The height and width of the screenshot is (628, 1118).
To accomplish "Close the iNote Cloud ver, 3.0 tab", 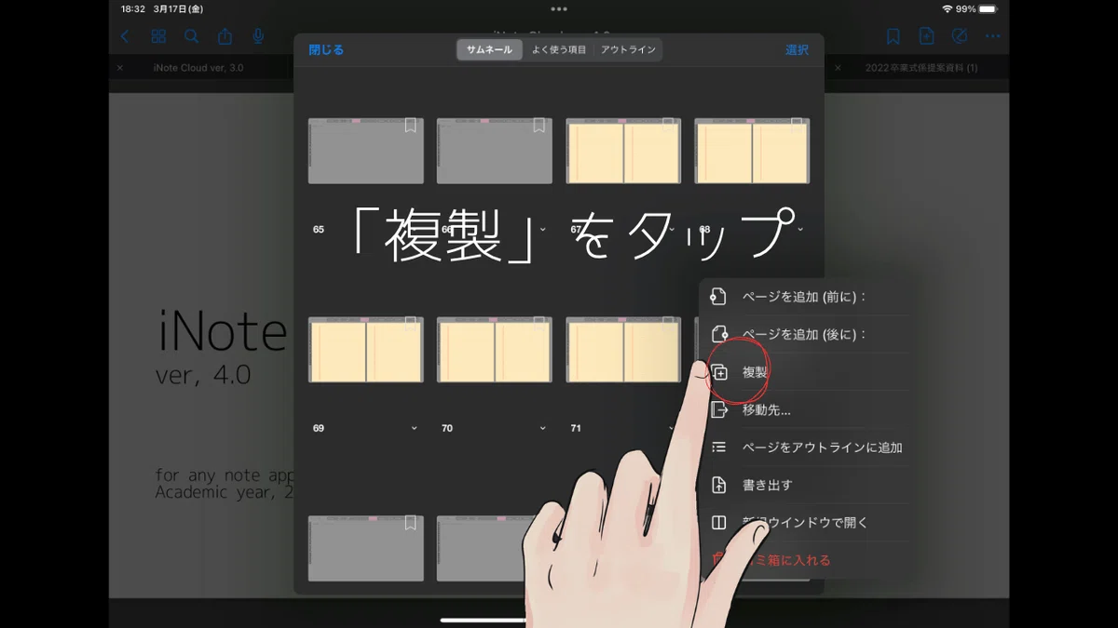I will click(x=120, y=68).
